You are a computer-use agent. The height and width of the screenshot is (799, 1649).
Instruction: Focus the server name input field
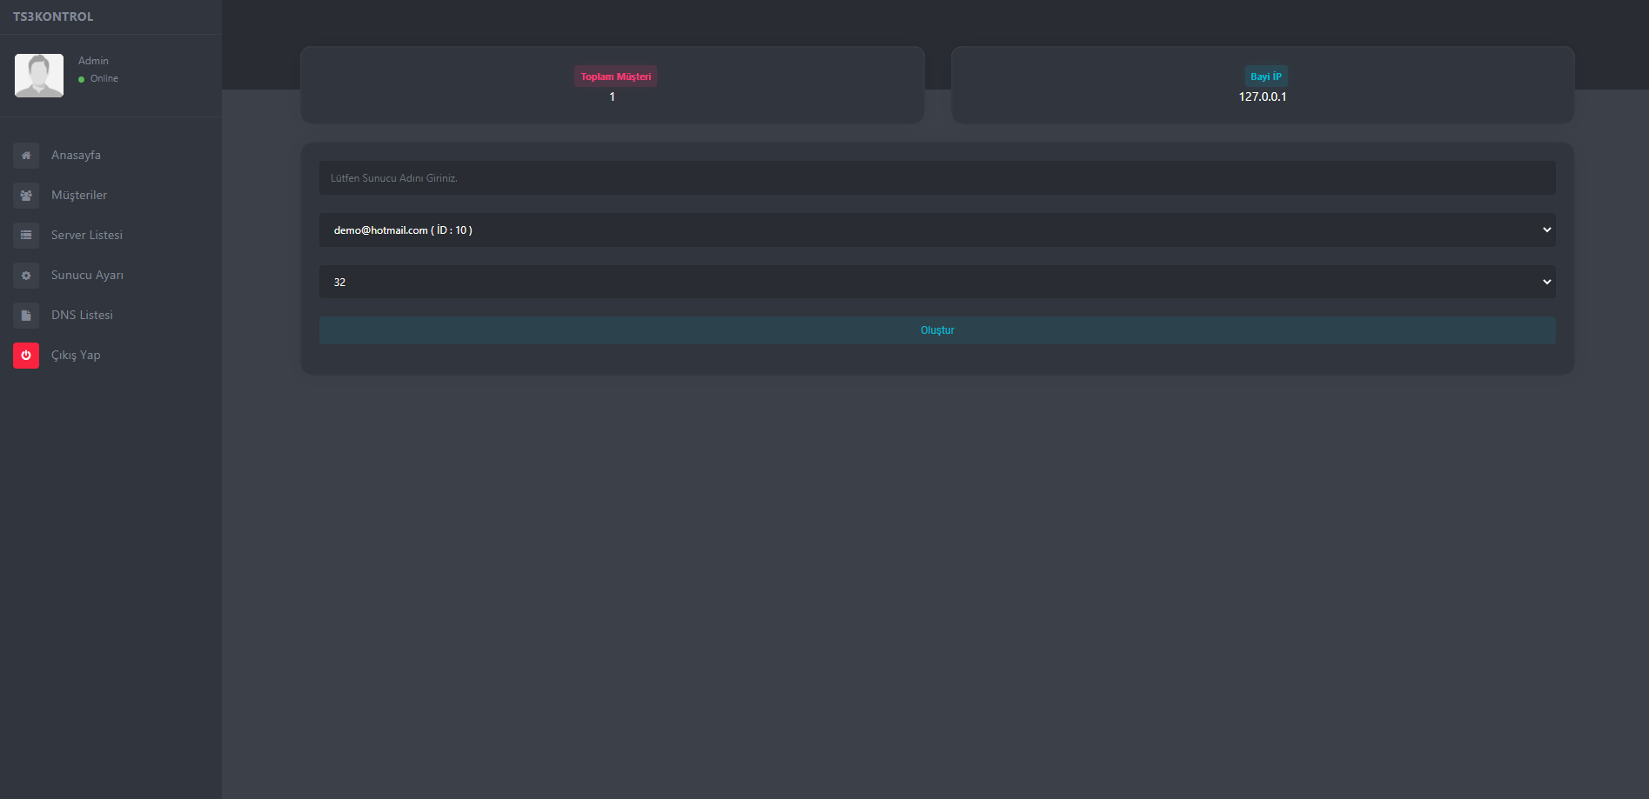(936, 178)
